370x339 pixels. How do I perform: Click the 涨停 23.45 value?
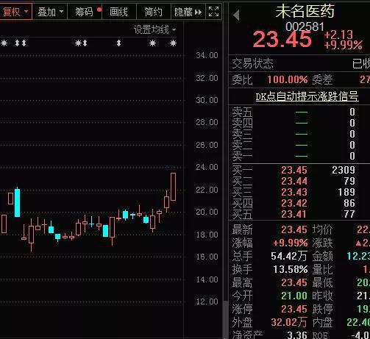click(x=294, y=309)
